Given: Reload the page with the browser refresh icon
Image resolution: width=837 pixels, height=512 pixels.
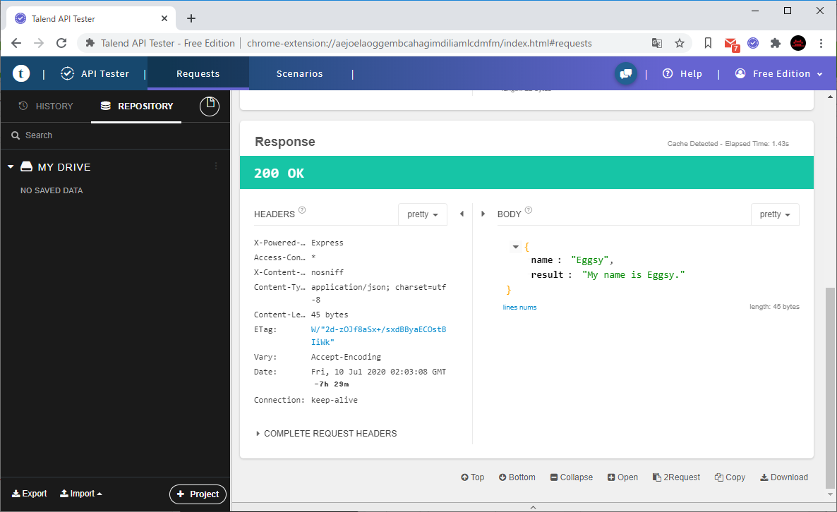Looking at the screenshot, I should pos(61,43).
